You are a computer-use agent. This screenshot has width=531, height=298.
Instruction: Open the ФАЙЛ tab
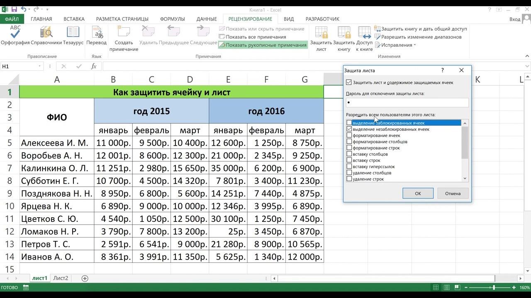click(12, 19)
